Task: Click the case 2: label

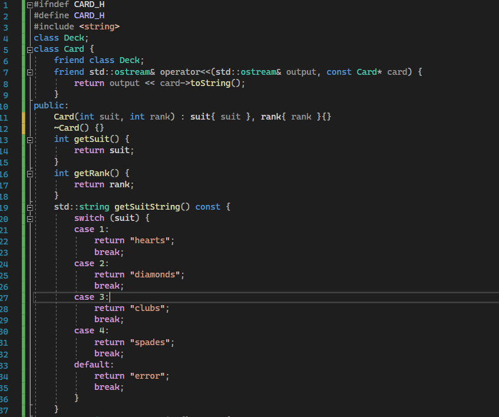Action: pos(91,263)
